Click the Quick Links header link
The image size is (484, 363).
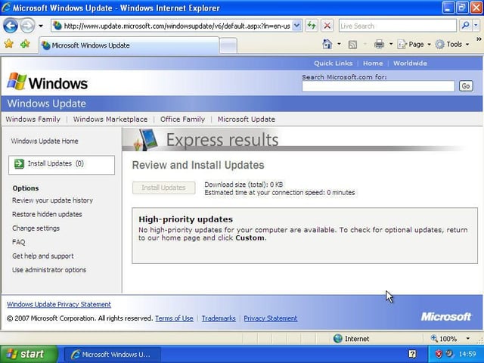333,64
